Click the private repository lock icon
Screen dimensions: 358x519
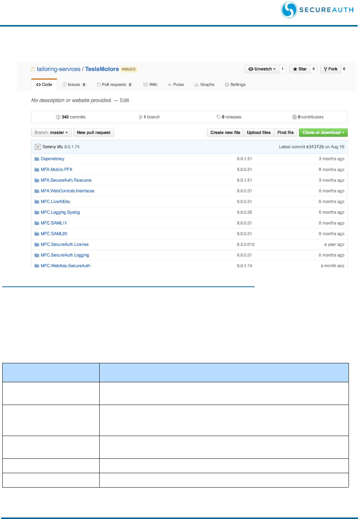(33, 69)
